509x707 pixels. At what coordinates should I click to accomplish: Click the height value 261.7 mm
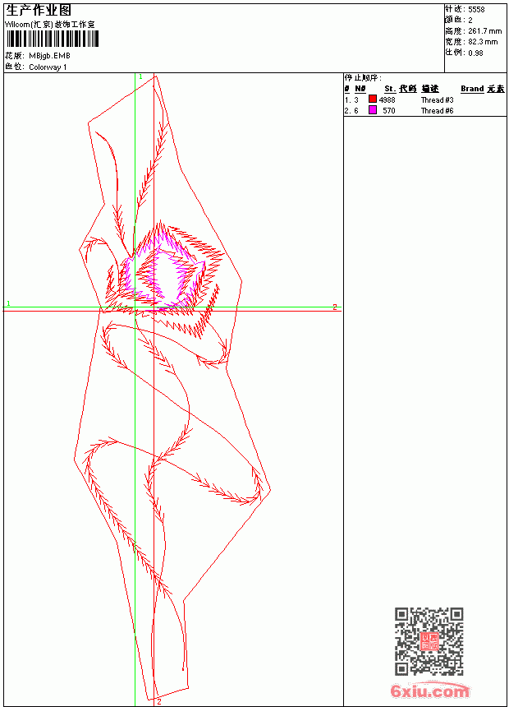pyautogui.click(x=484, y=31)
